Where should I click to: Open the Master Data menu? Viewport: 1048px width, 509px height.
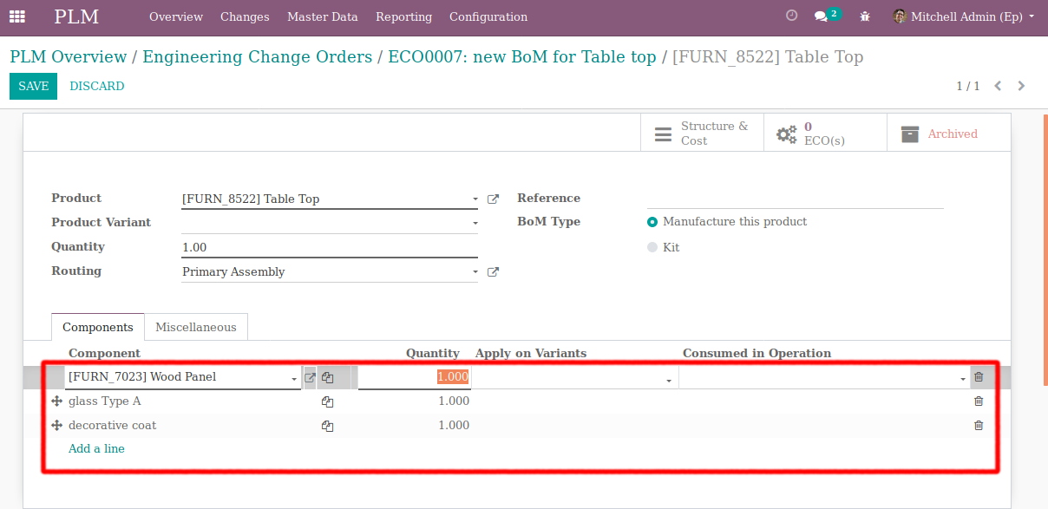[x=323, y=16]
